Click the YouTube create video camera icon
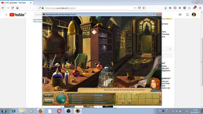This screenshot has height=114, width=203. pyautogui.click(x=180, y=15)
